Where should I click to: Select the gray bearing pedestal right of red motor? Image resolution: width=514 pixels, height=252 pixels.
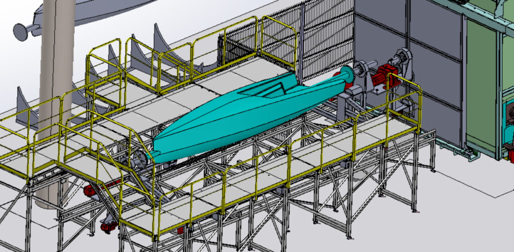pyautogui.click(x=405, y=63)
